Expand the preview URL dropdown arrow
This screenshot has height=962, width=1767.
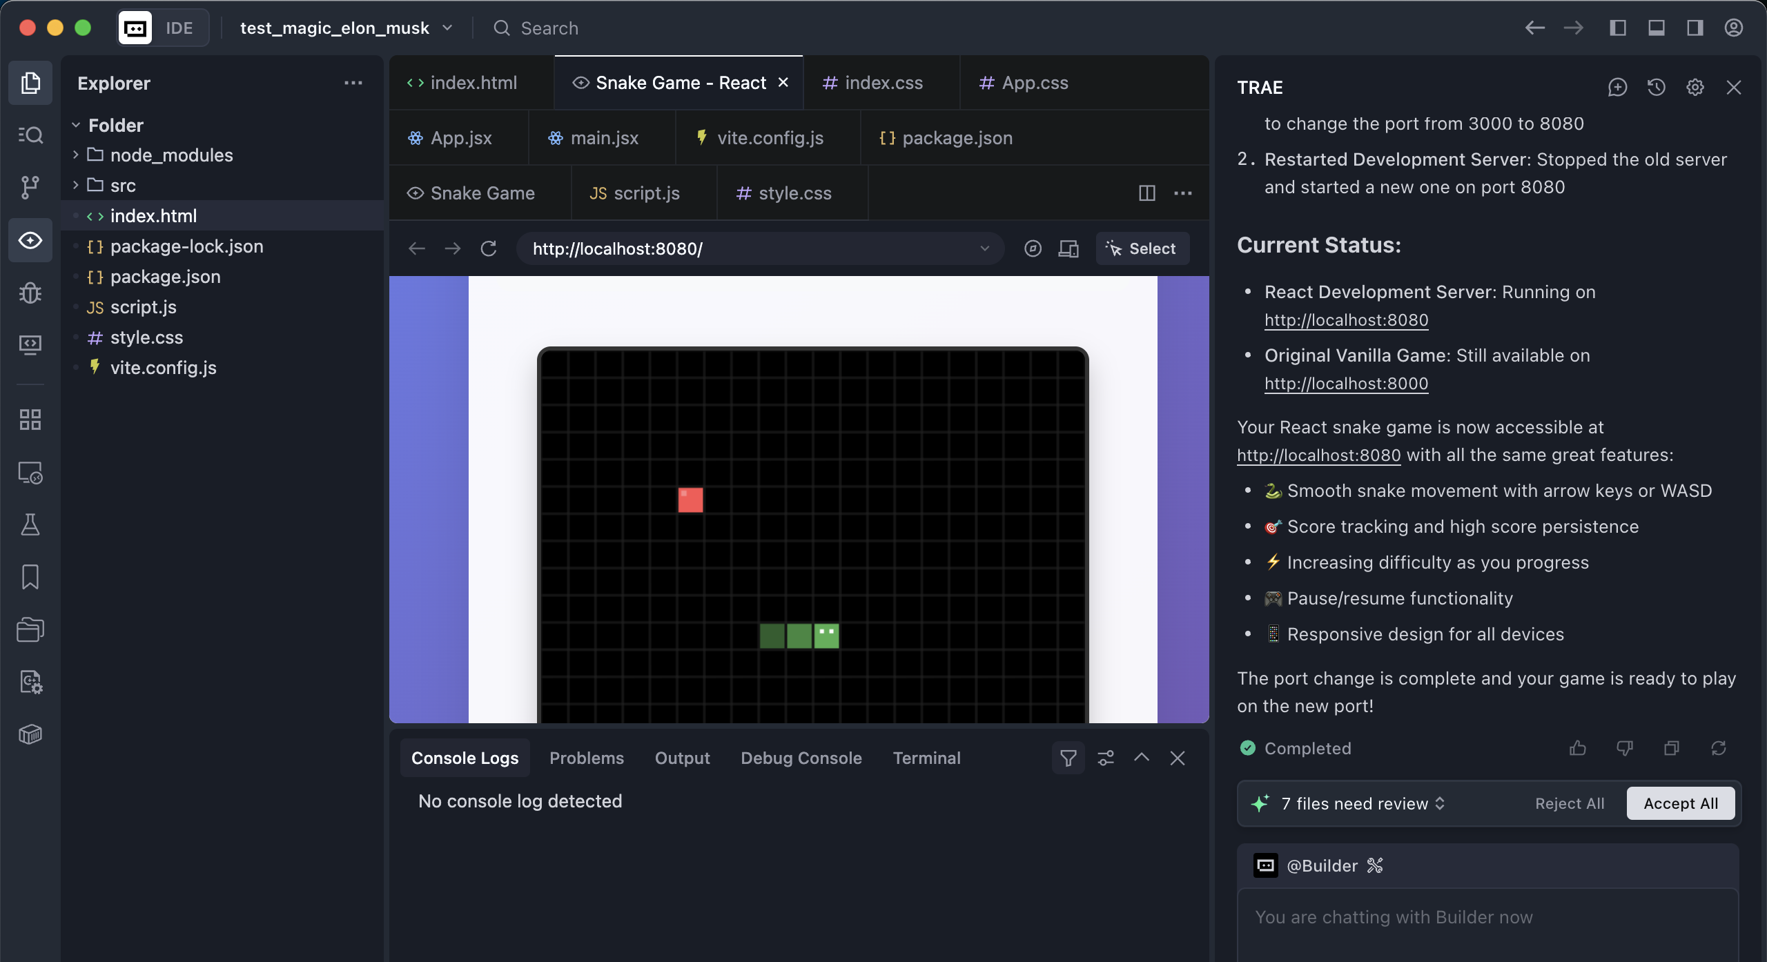click(984, 248)
